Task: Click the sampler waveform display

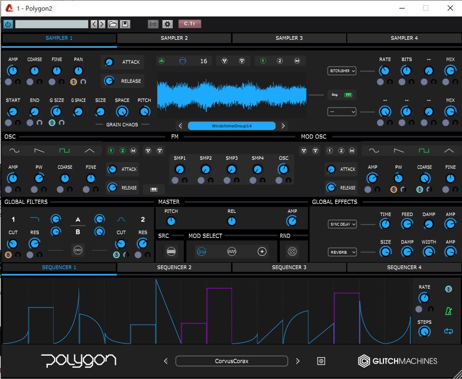Action: (x=232, y=96)
